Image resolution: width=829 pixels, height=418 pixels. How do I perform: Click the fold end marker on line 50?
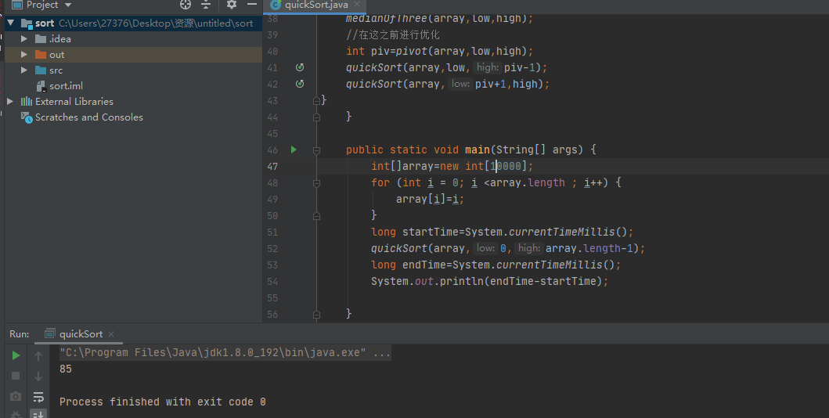316,215
